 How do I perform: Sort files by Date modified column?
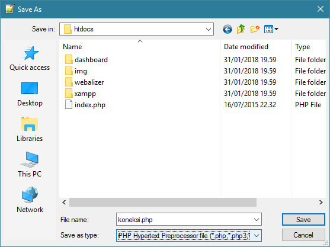click(x=256, y=47)
